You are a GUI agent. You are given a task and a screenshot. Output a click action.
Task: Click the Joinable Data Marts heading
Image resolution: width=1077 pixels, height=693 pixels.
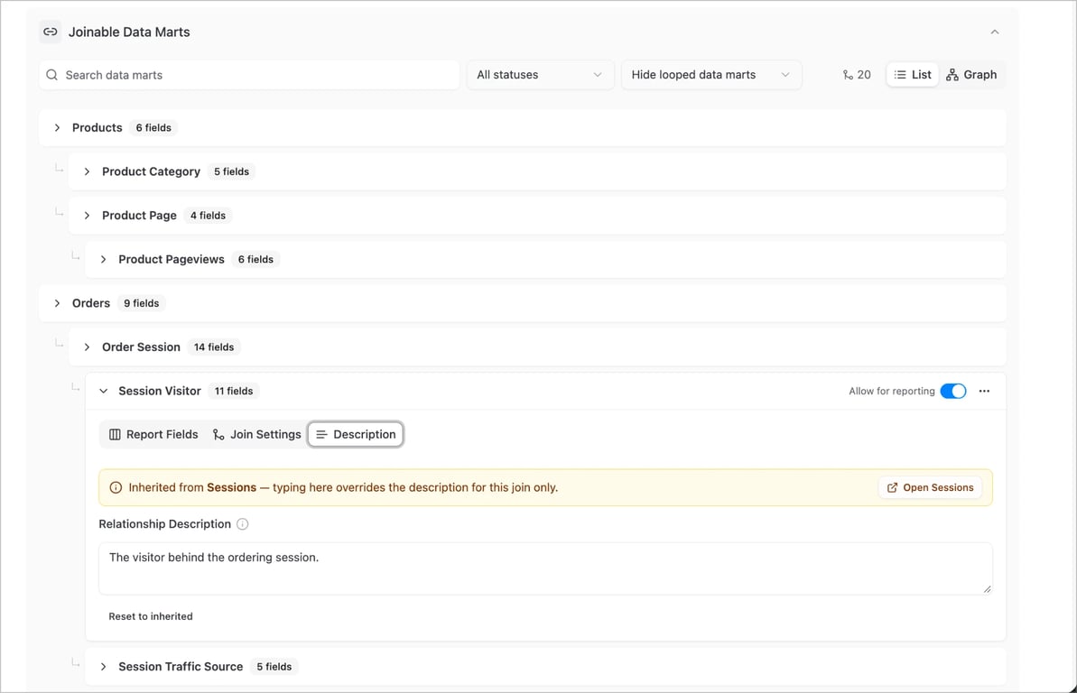[x=129, y=32]
